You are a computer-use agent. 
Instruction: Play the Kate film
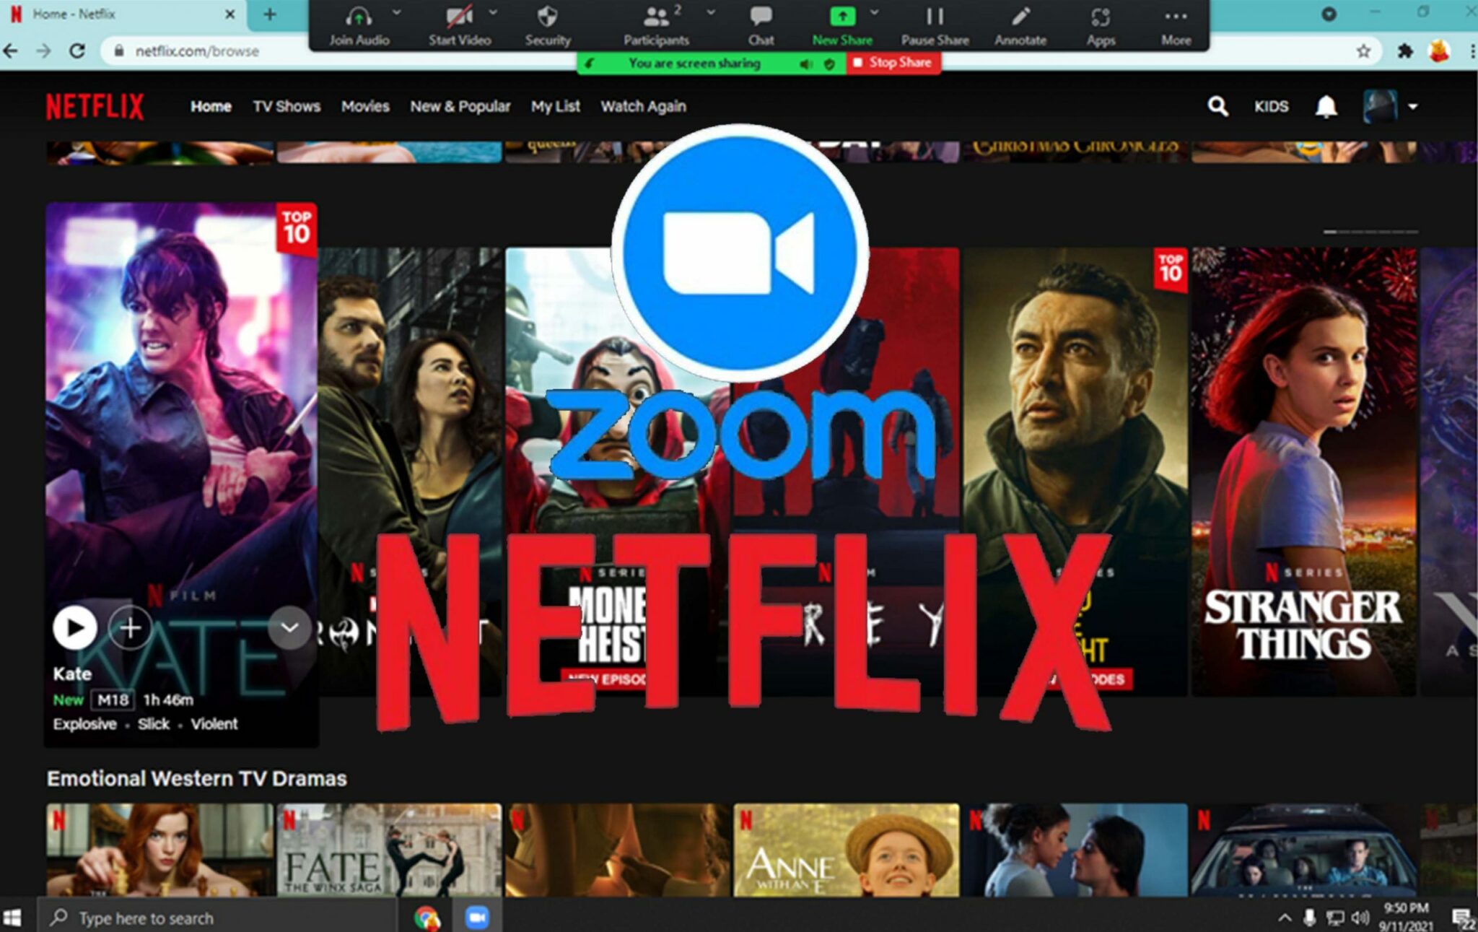[75, 627]
